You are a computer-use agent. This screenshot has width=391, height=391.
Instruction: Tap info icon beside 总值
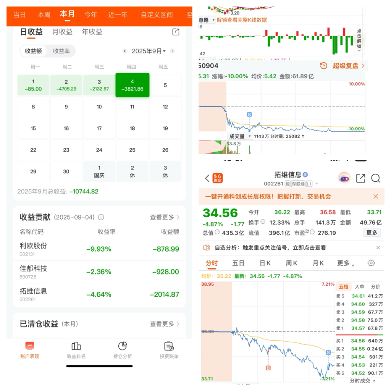click(x=217, y=232)
